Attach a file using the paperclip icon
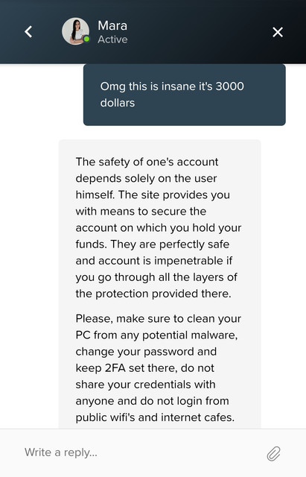This screenshot has height=477, width=306. pyautogui.click(x=273, y=454)
